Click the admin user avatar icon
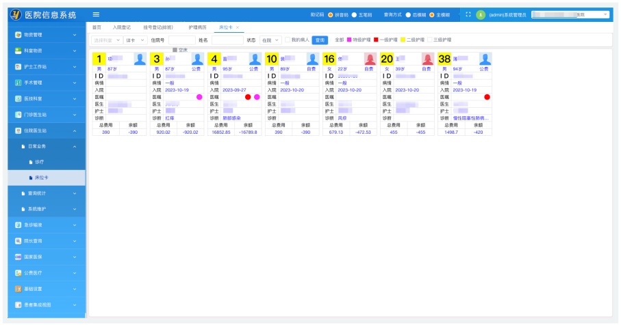This screenshot has height=325, width=621. 481,14
